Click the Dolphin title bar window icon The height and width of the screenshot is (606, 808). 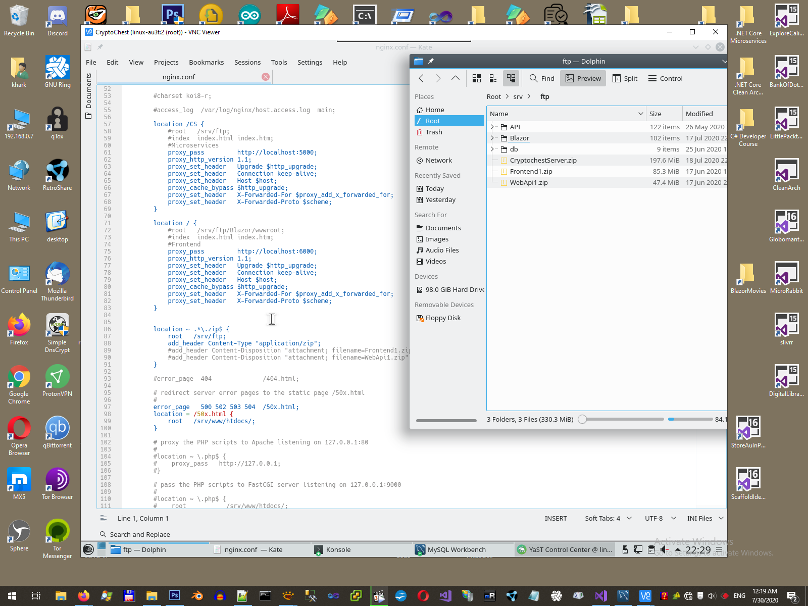(x=419, y=61)
